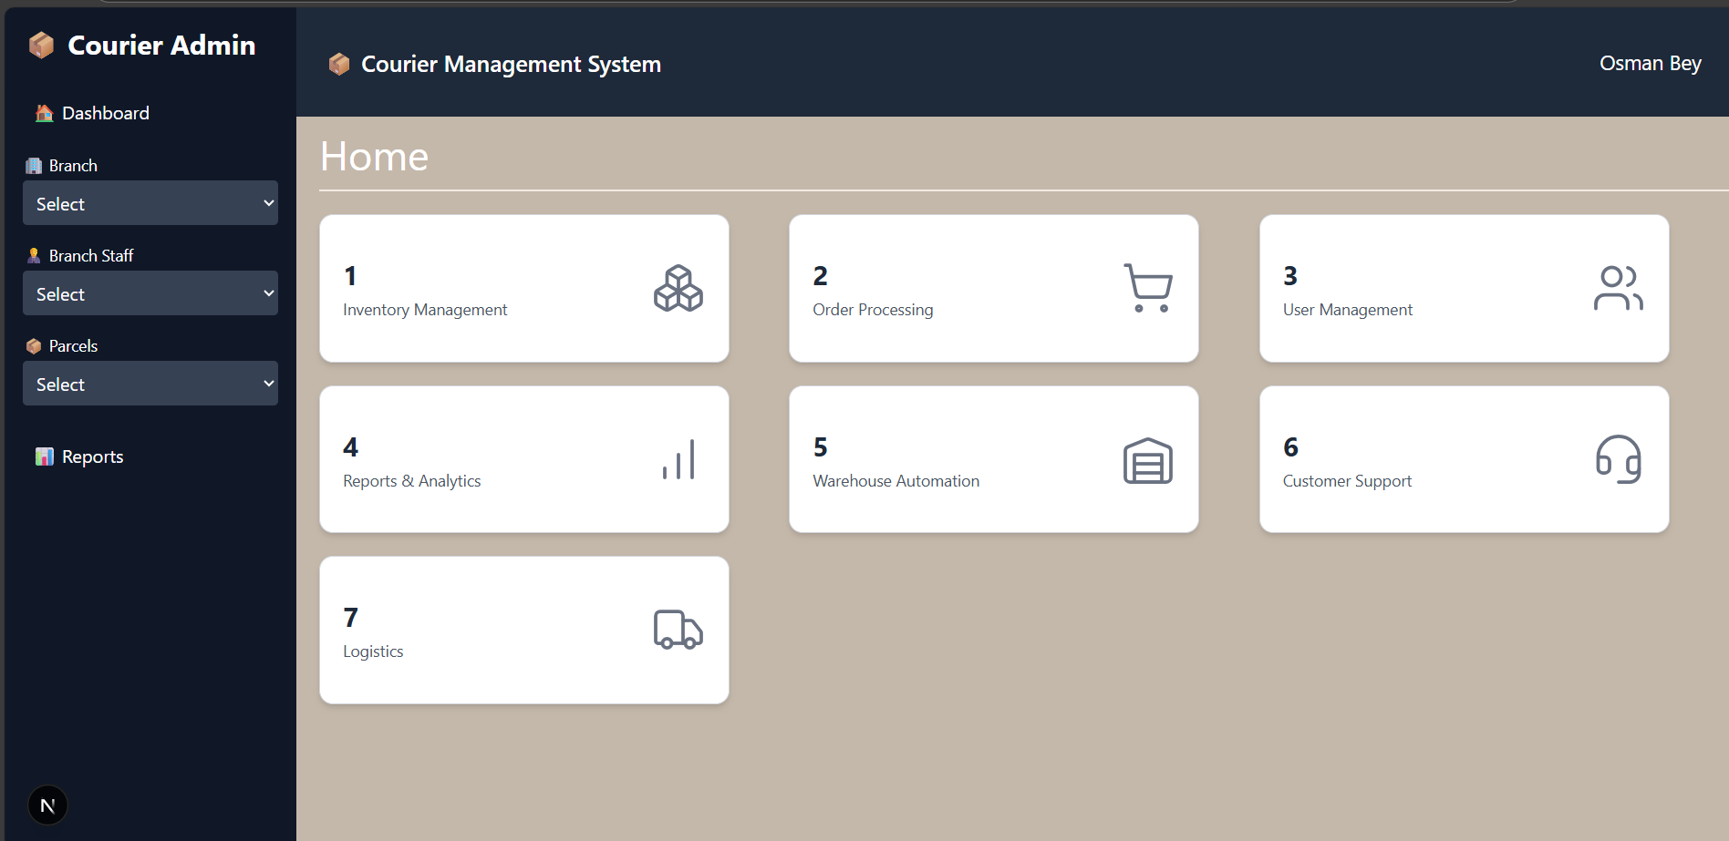
Task: Click the User Management people icon
Action: coord(1619,288)
